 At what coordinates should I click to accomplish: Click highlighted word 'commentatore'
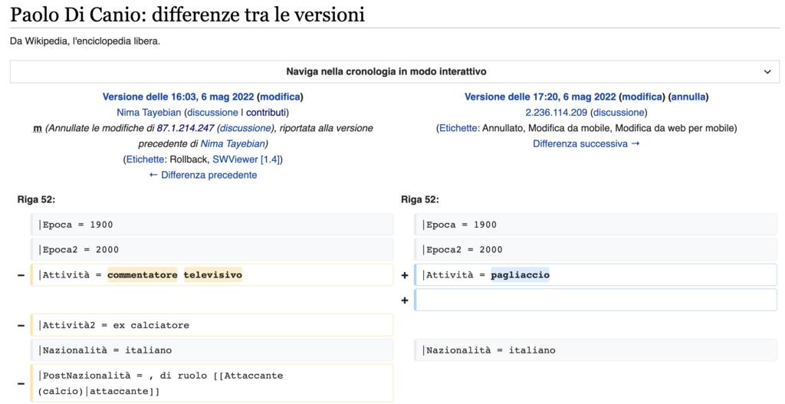tap(142, 275)
